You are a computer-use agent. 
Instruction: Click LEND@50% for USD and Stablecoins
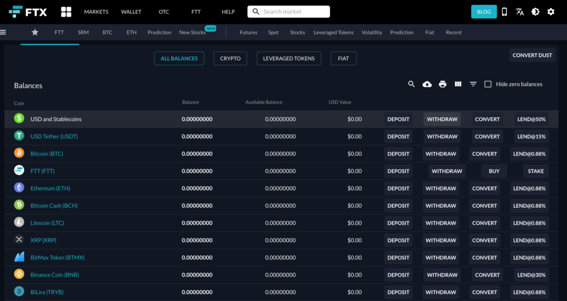[x=532, y=119]
